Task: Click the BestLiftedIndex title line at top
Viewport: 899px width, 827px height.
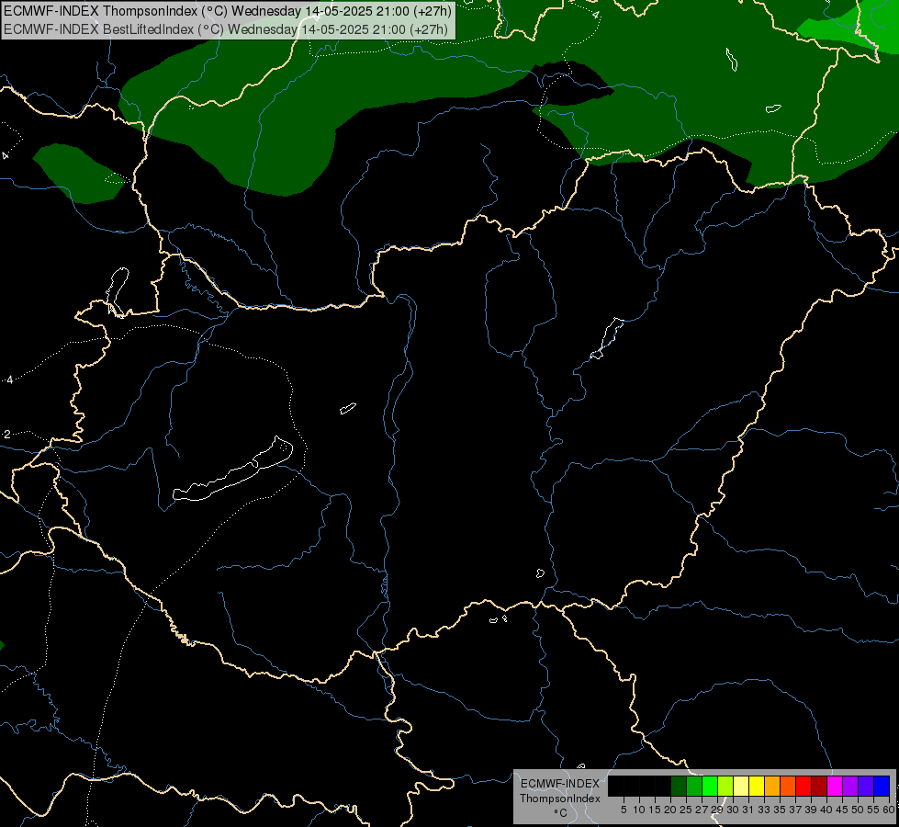Action: click(x=225, y=29)
